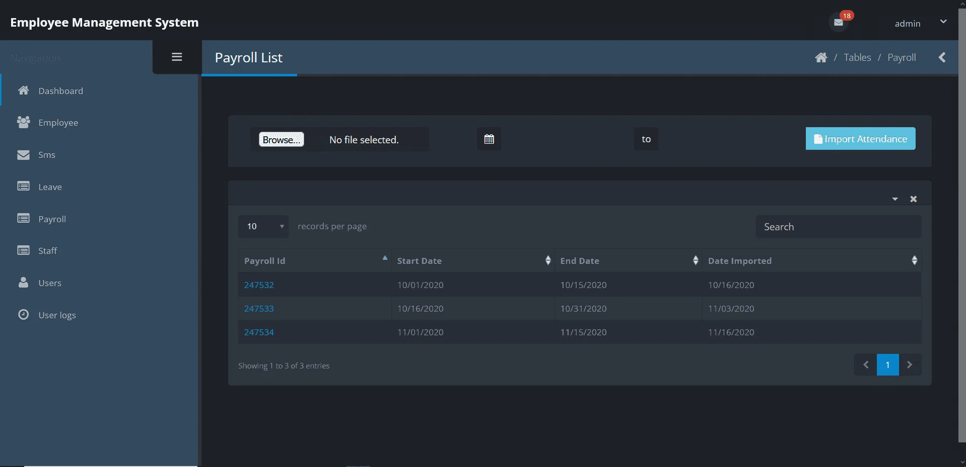The image size is (966, 467).
Task: Go to previous page of table
Action: (866, 365)
